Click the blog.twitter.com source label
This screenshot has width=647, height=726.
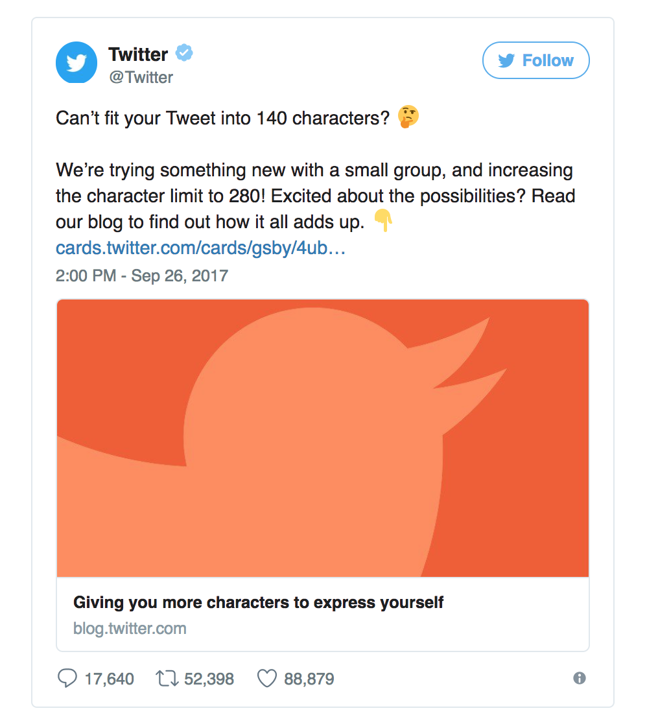click(130, 628)
